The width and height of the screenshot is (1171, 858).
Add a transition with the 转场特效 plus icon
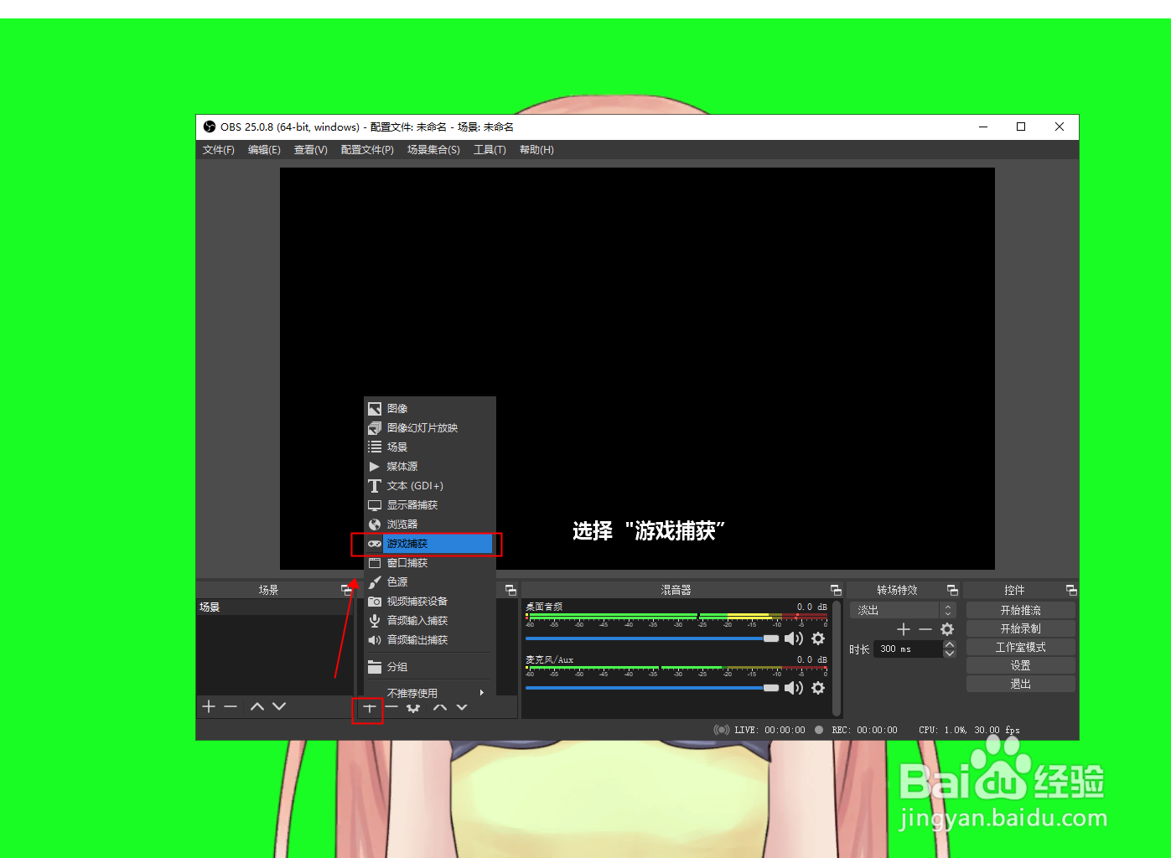click(x=904, y=629)
